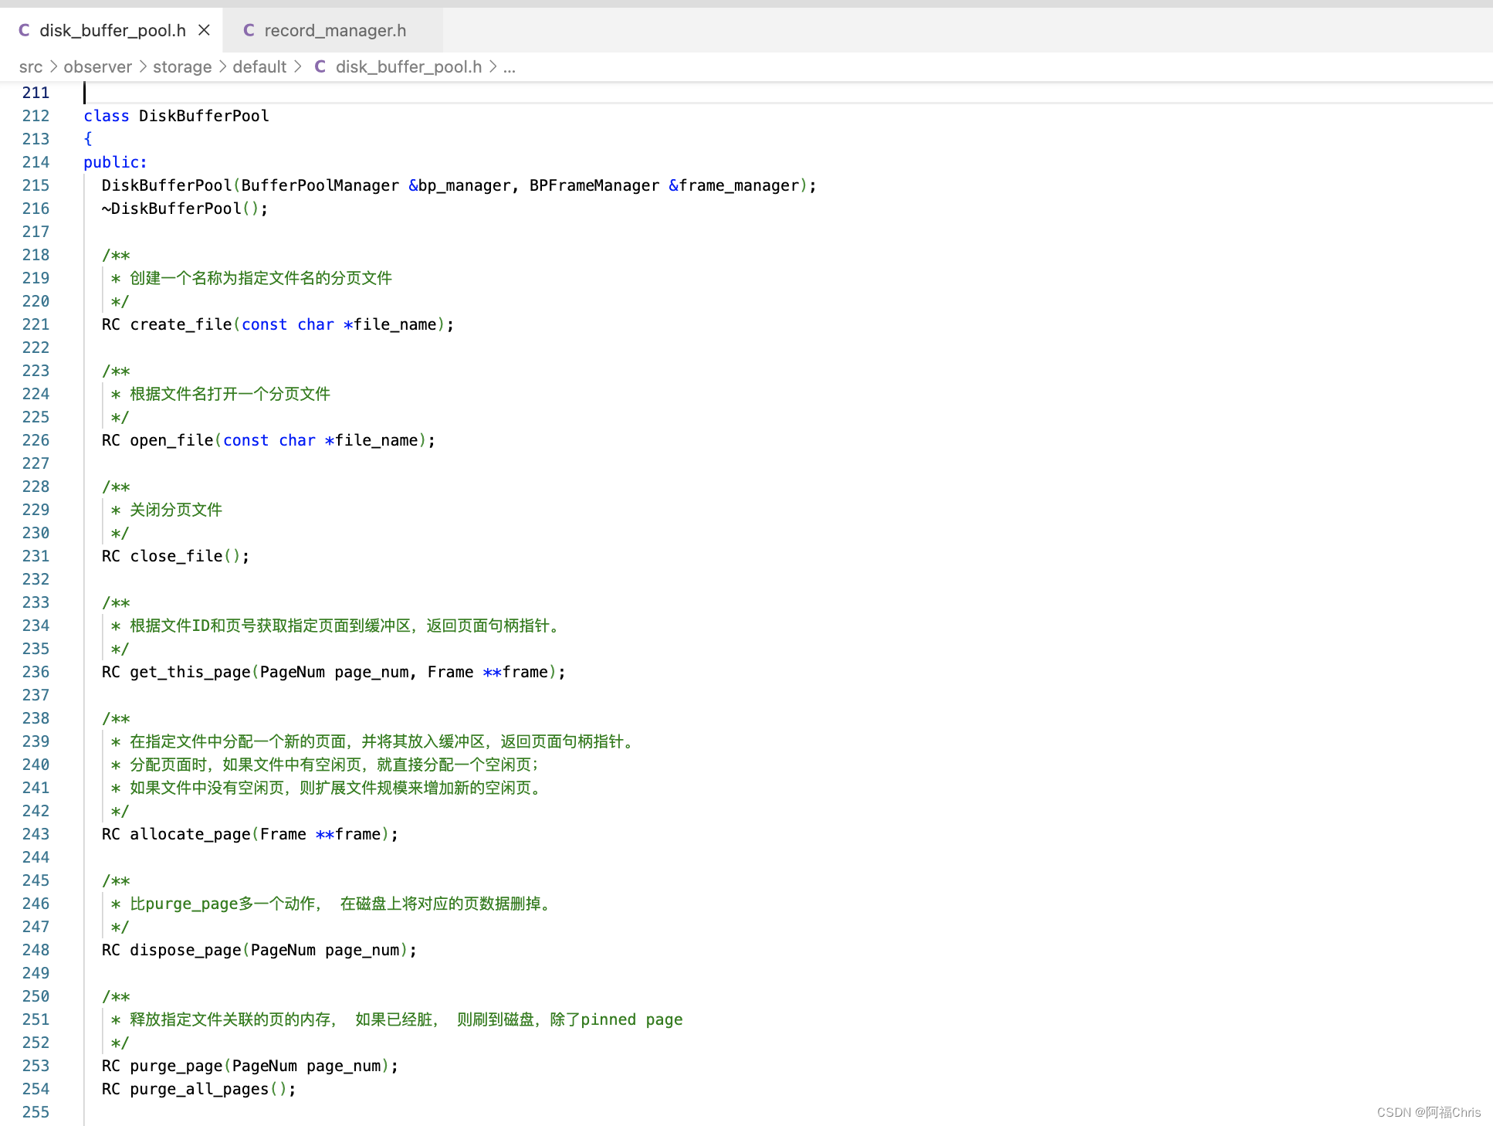
Task: Click the DiskBufferPool class name
Action: (204, 116)
